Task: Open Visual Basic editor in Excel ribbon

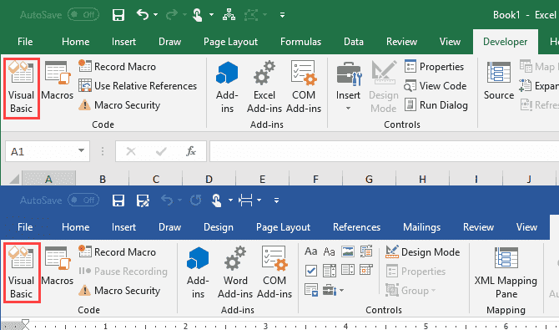Action: 22,88
